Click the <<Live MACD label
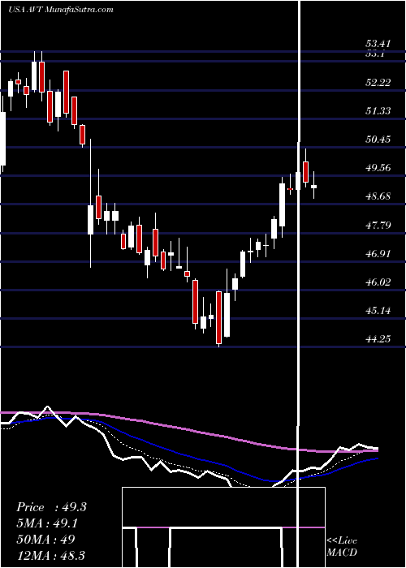The width and height of the screenshot is (406, 568). pos(342,547)
